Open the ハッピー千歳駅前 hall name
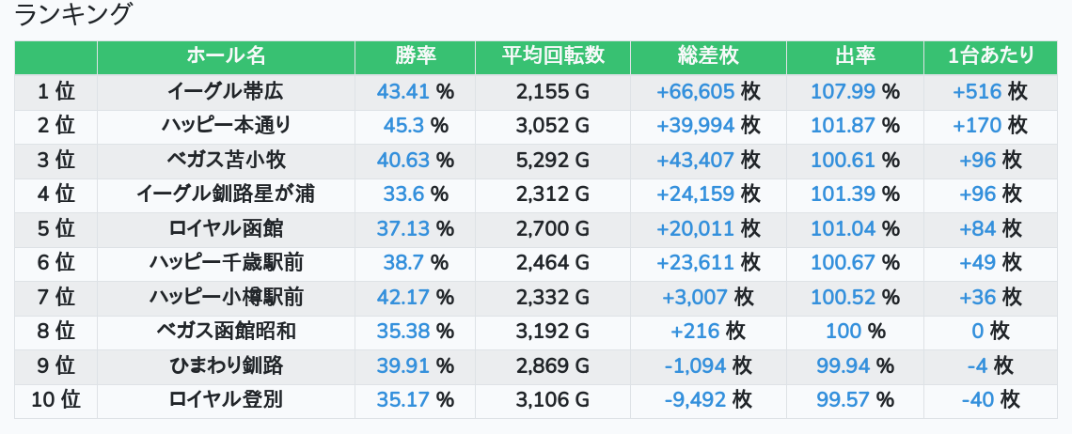The image size is (1072, 434). click(x=226, y=263)
